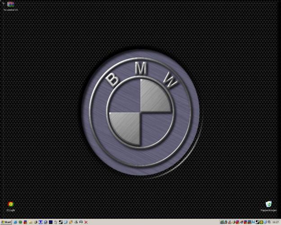Open the folder icon in quick launch
Image resolution: width=281 pixels, height=225 pixels.
[x=30, y=222]
